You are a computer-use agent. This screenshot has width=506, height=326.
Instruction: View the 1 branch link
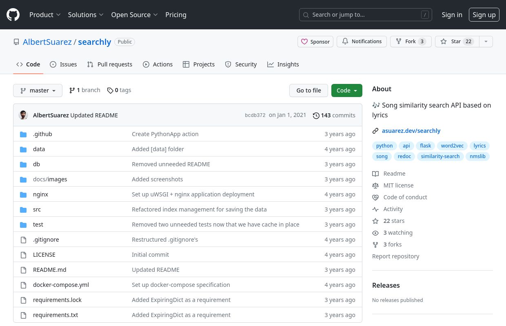coord(85,90)
